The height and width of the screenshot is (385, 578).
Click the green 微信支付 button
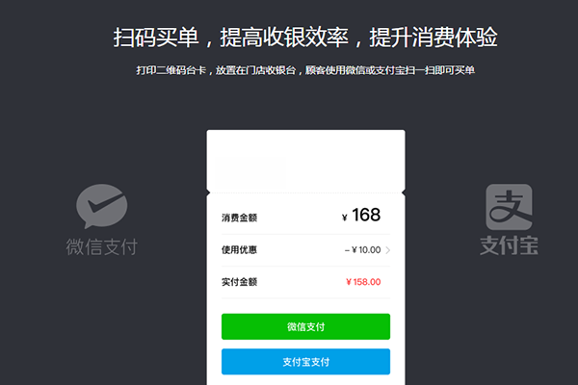pos(305,326)
